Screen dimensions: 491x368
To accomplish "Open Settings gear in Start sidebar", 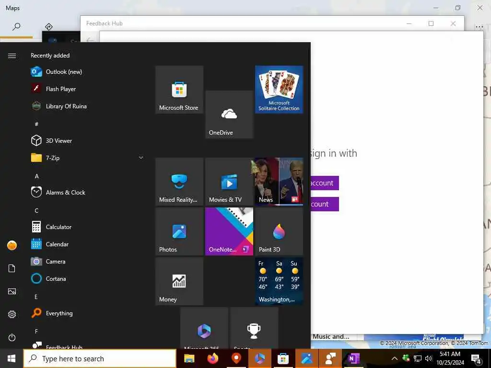I will pos(12,314).
